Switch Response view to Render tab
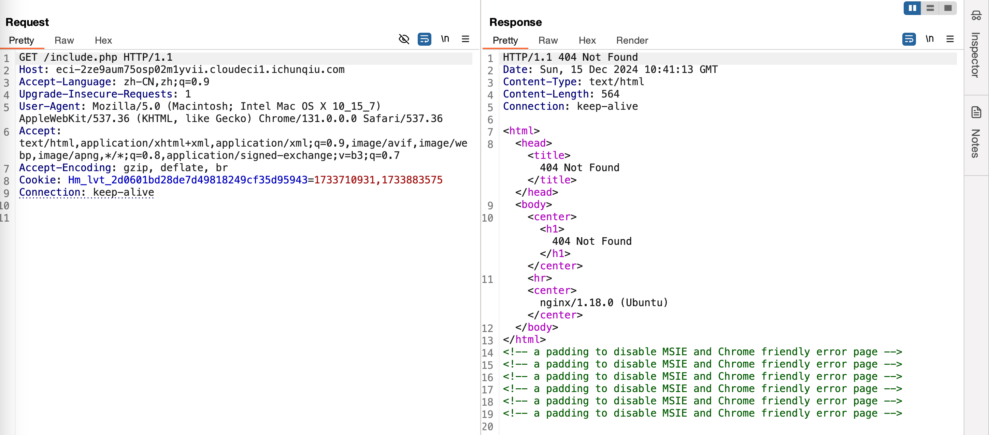Image resolution: width=989 pixels, height=435 pixels. tap(632, 41)
